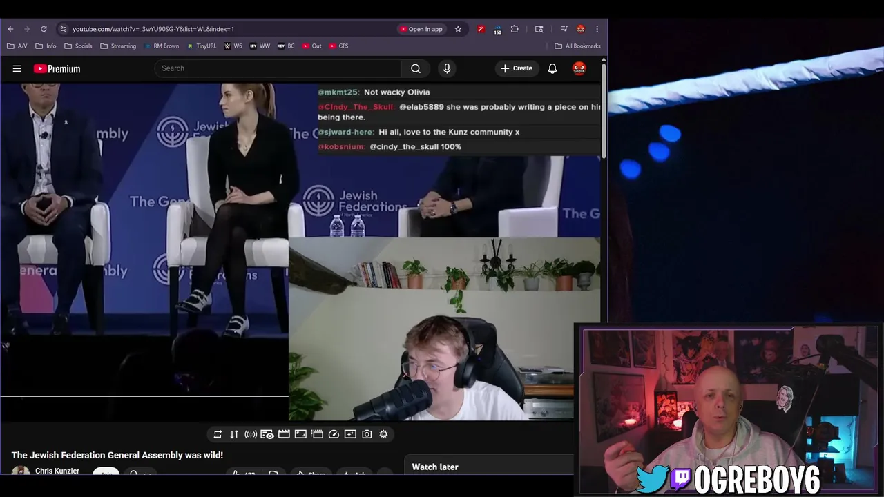This screenshot has width=884, height=497.
Task: Open the Info bookmarks folder
Action: click(46, 46)
